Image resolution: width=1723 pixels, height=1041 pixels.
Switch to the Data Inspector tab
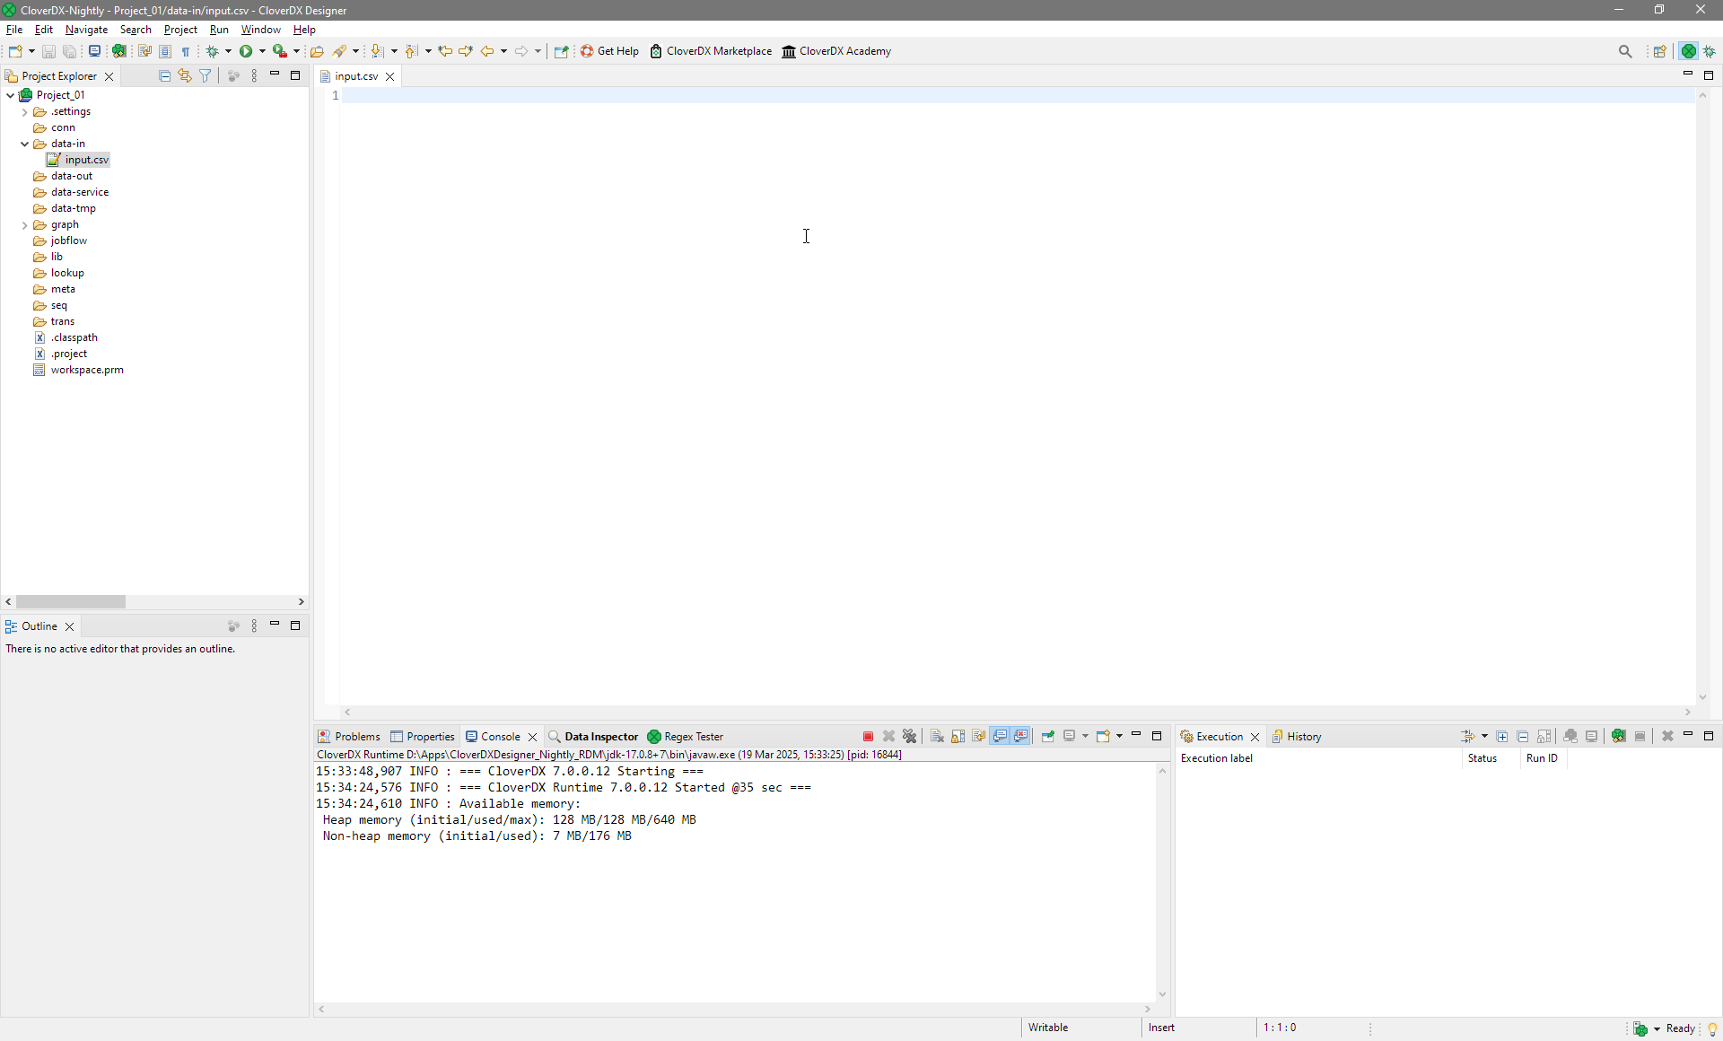[600, 737]
